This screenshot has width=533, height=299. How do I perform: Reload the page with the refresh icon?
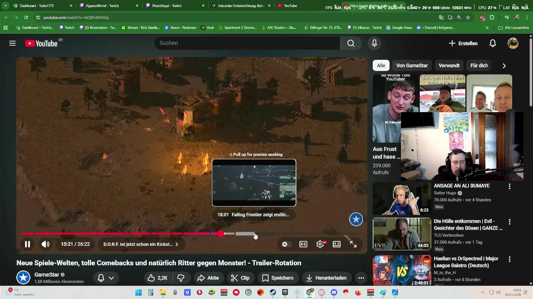pyautogui.click(x=26, y=17)
